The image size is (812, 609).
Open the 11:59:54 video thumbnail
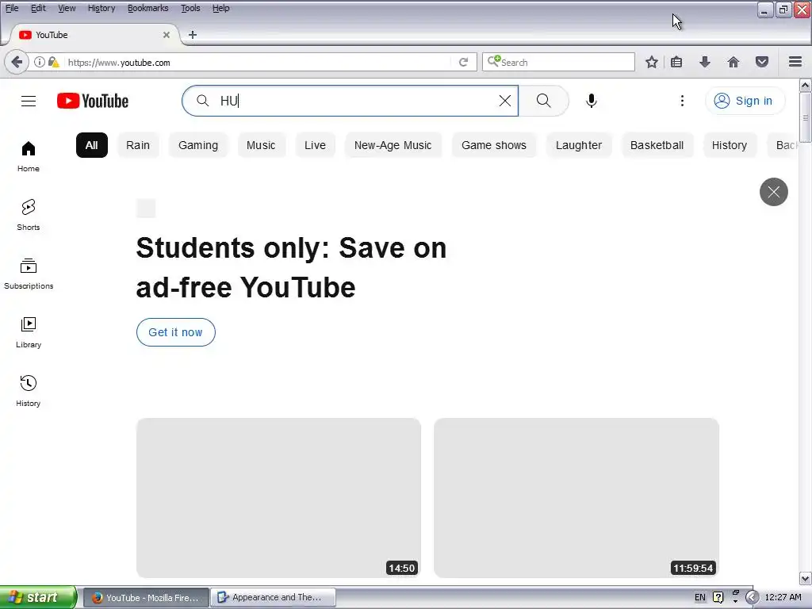coord(576,498)
